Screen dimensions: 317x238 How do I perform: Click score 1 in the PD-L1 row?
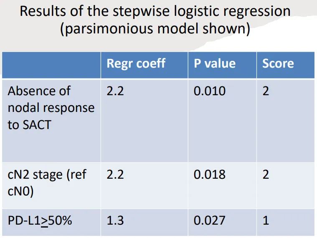click(266, 220)
